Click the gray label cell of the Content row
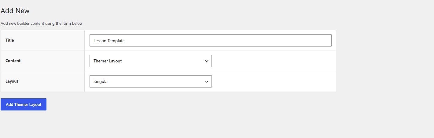434x138 pixels. pos(43,61)
